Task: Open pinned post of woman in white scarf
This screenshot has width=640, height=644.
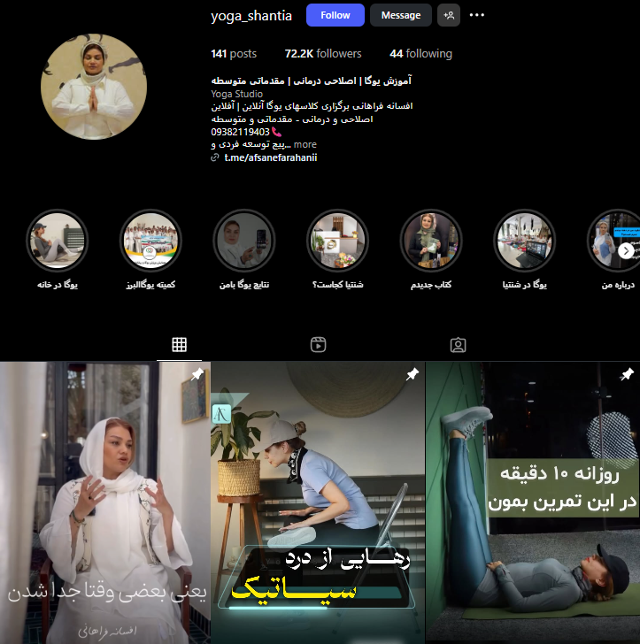Action: point(105,502)
